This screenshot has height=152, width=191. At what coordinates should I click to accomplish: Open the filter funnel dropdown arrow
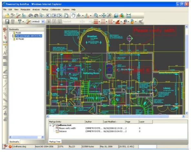click(x=23, y=22)
